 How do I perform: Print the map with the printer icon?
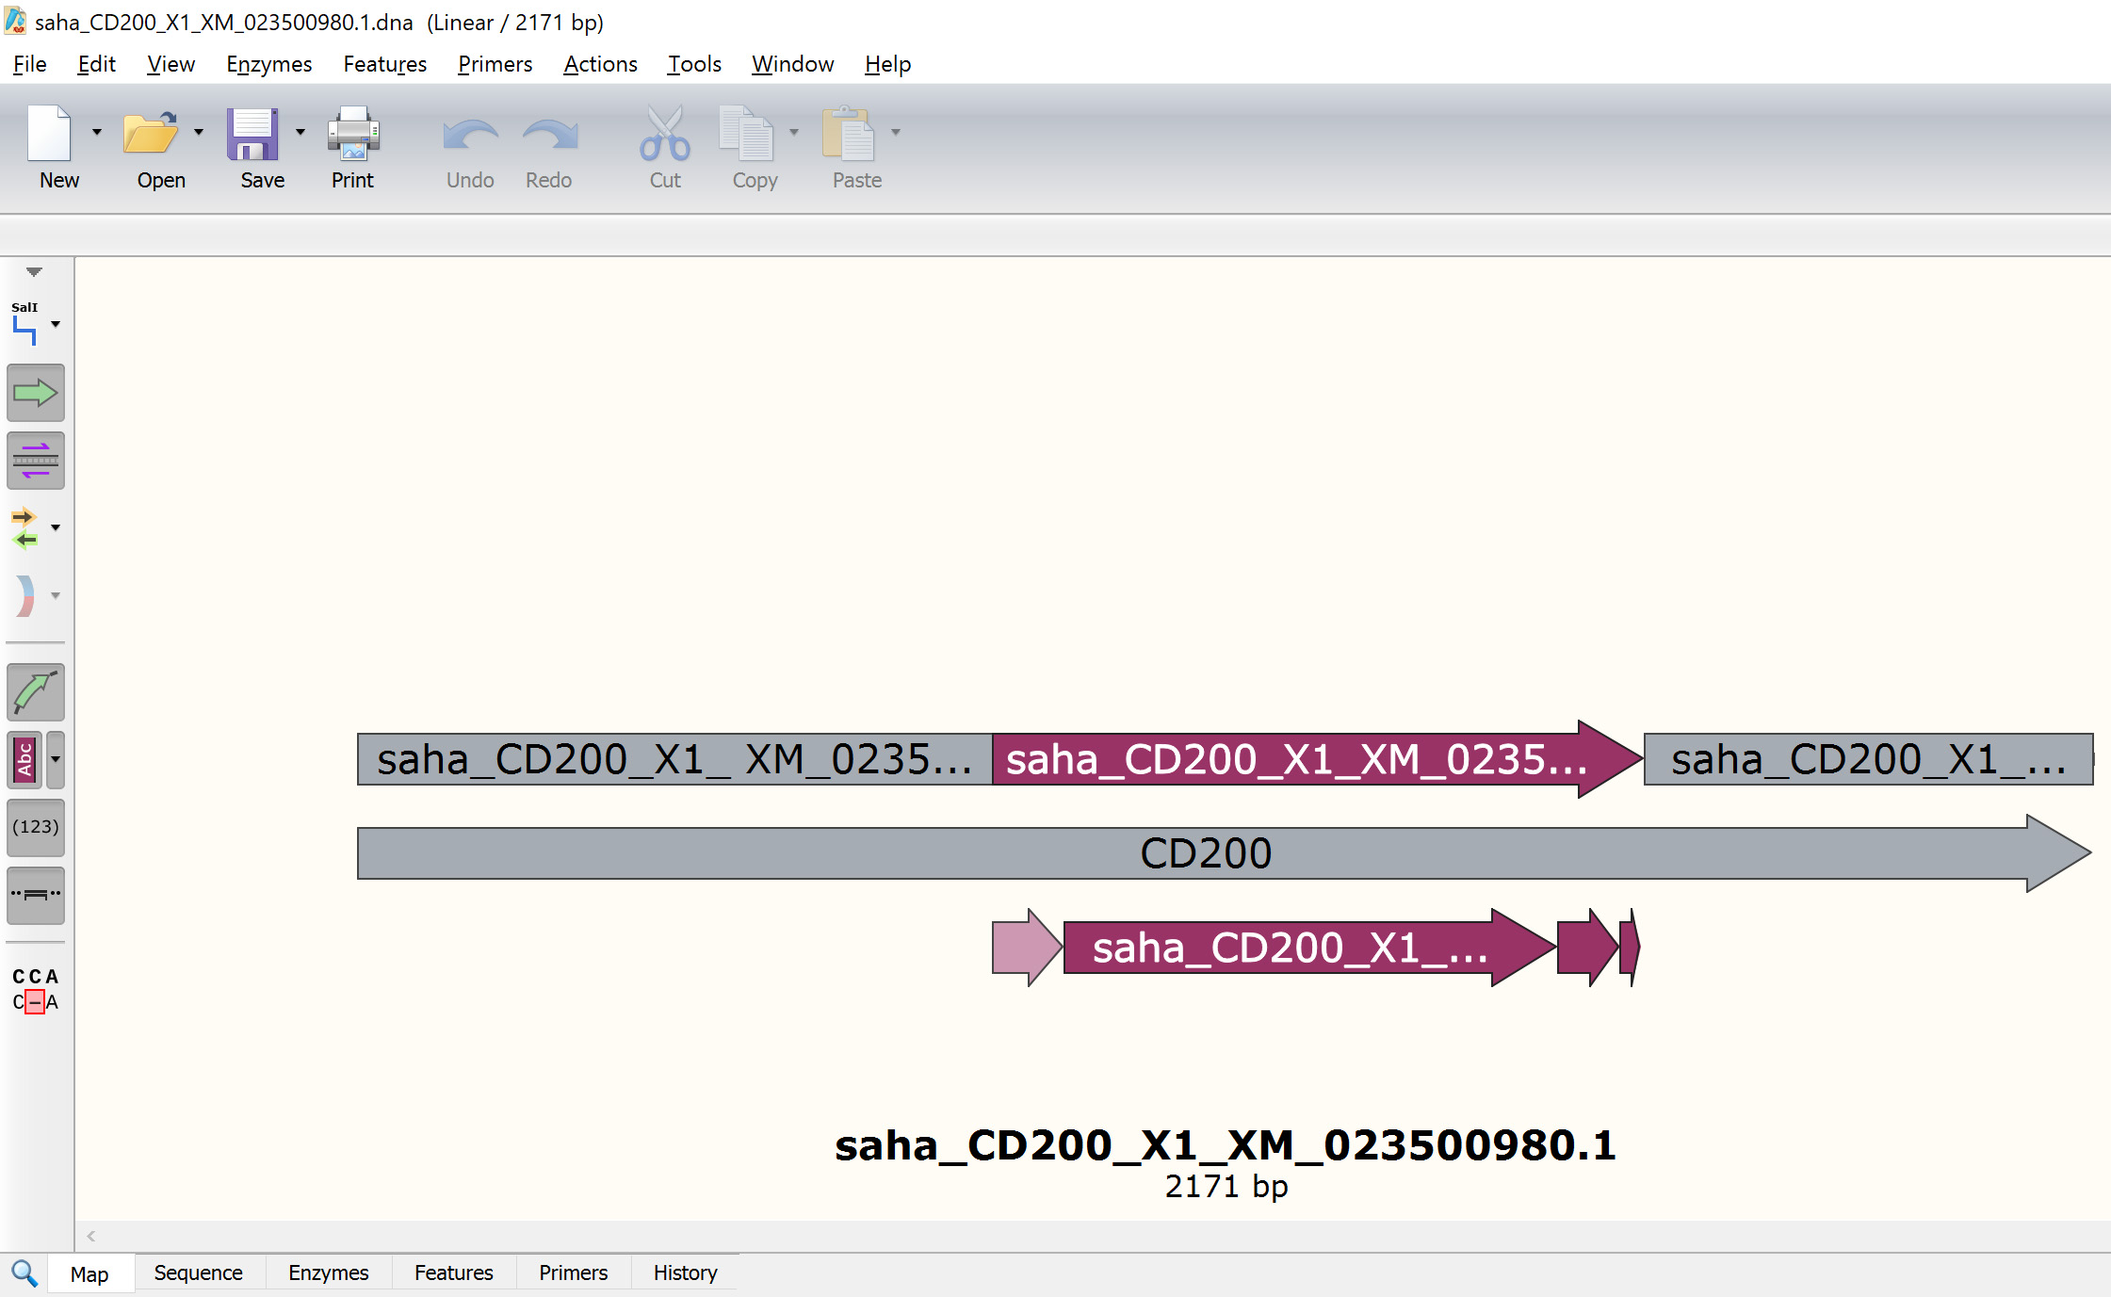point(353,133)
